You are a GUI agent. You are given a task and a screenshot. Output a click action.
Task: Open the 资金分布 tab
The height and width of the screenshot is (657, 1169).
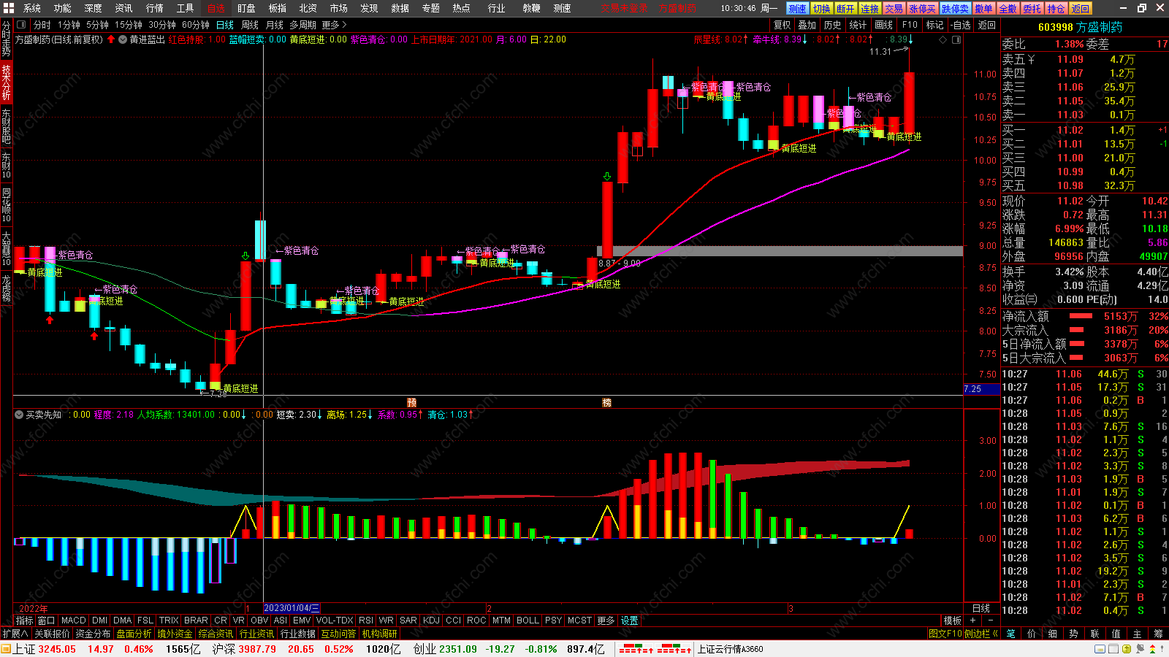[93, 634]
